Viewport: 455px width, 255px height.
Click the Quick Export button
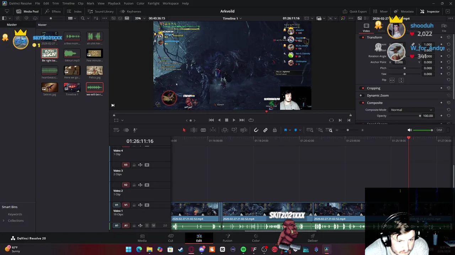(x=355, y=11)
